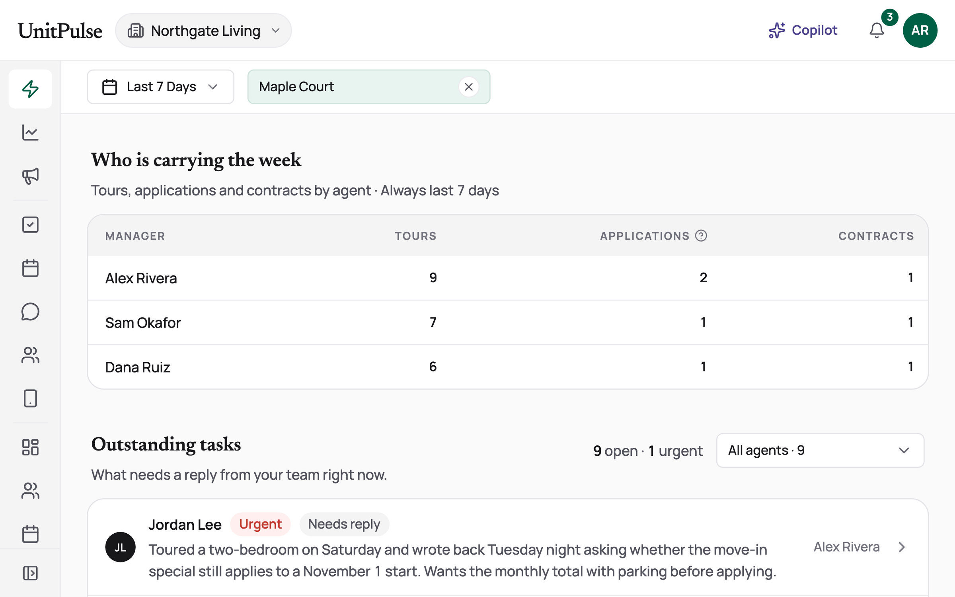Click the Manager column header
Image resolution: width=955 pixels, height=597 pixels.
click(135, 236)
